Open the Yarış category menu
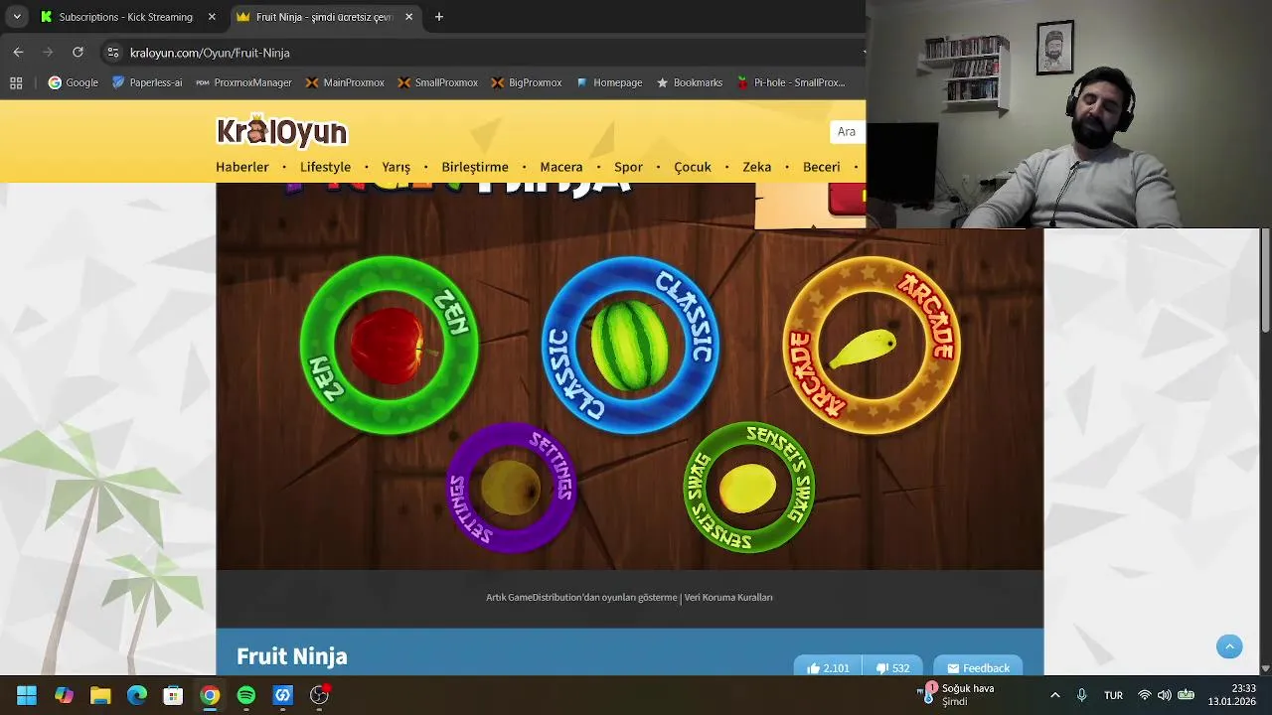 click(x=396, y=167)
